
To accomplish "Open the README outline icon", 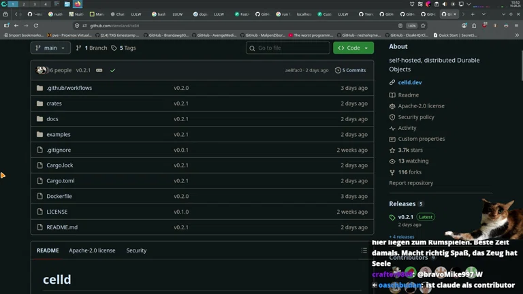I will [x=364, y=250].
